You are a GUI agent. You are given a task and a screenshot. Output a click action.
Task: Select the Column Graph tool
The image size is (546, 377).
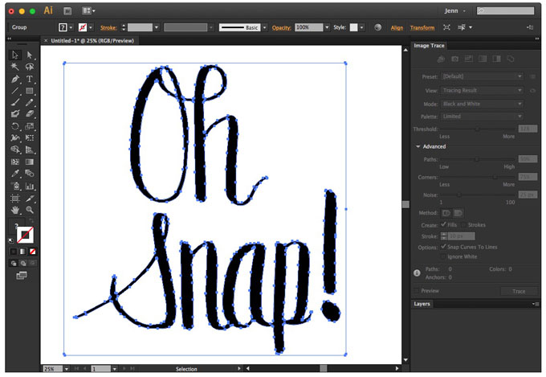pyautogui.click(x=30, y=186)
